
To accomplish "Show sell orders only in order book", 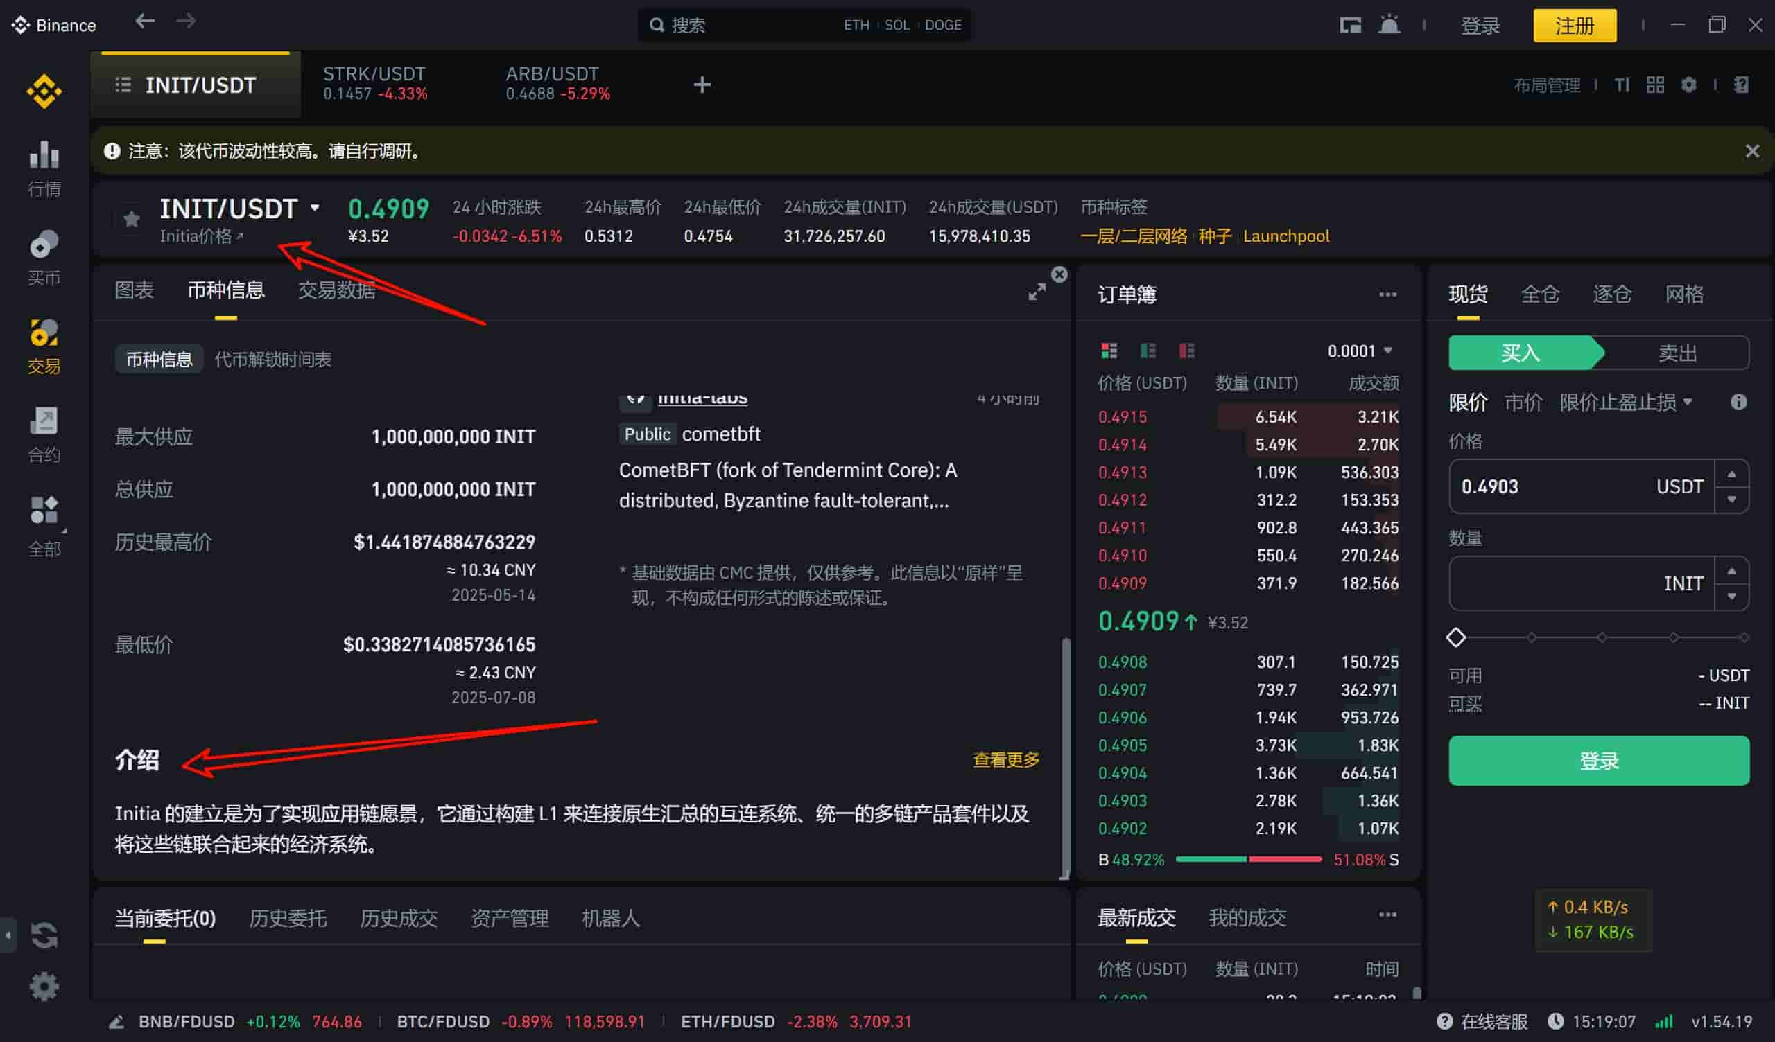I will 1187,351.
